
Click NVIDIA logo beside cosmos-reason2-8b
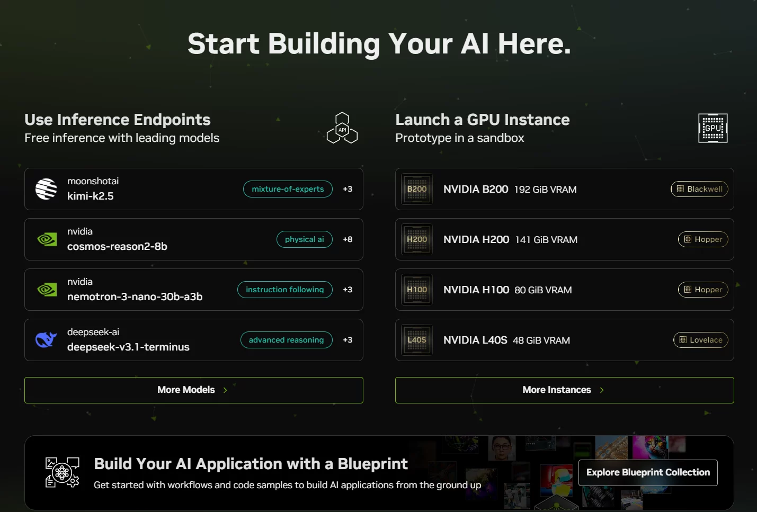(x=47, y=239)
